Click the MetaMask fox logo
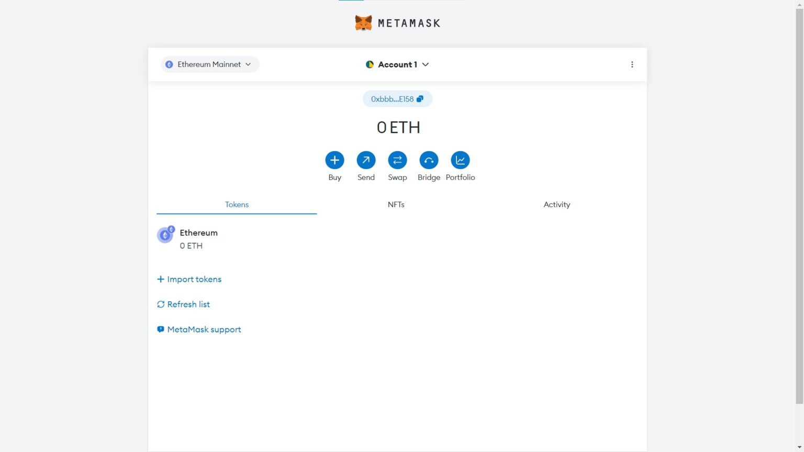This screenshot has width=804, height=452. [364, 22]
